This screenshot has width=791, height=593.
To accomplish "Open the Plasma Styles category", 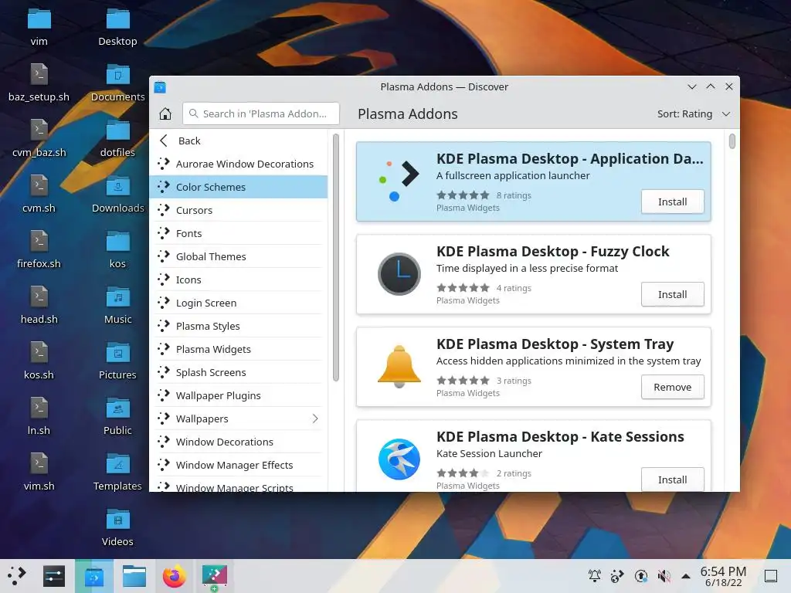I will 239,327.
